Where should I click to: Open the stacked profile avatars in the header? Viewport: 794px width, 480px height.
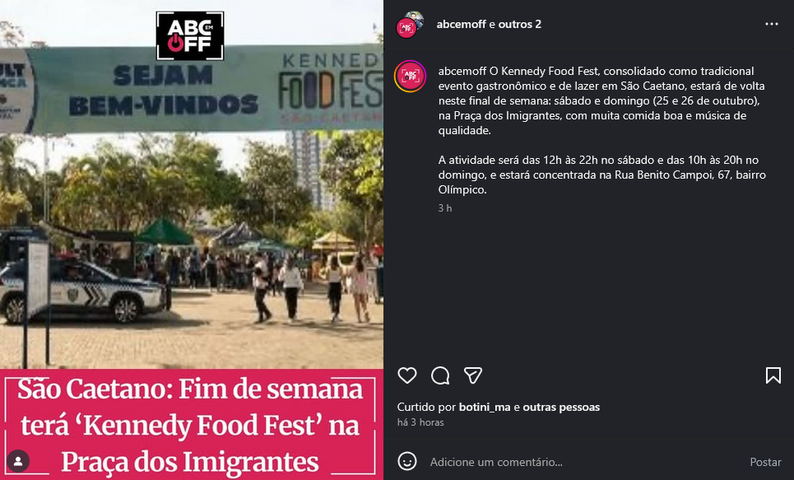410,25
